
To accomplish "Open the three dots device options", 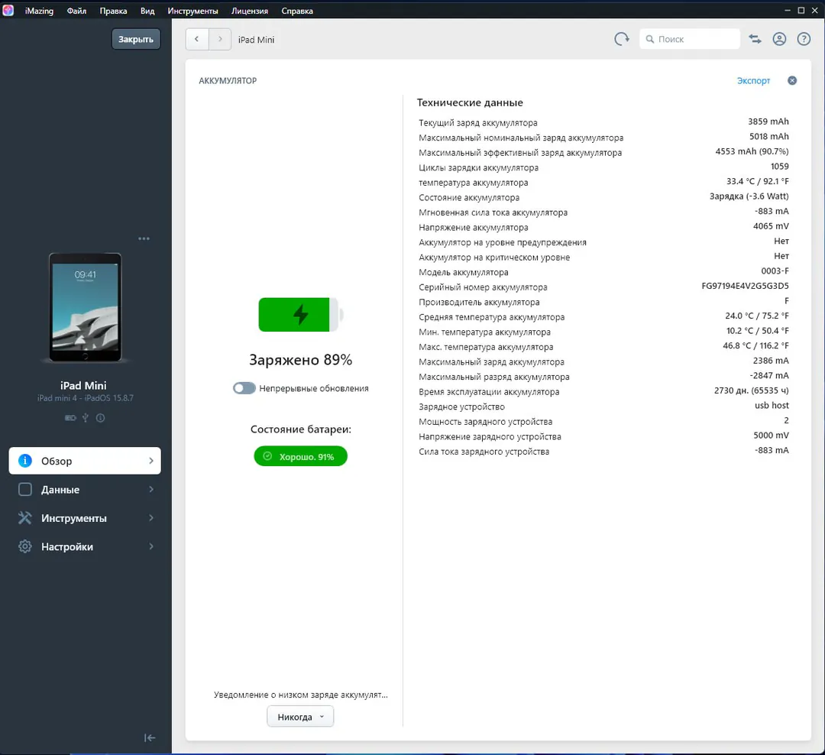I will point(144,238).
